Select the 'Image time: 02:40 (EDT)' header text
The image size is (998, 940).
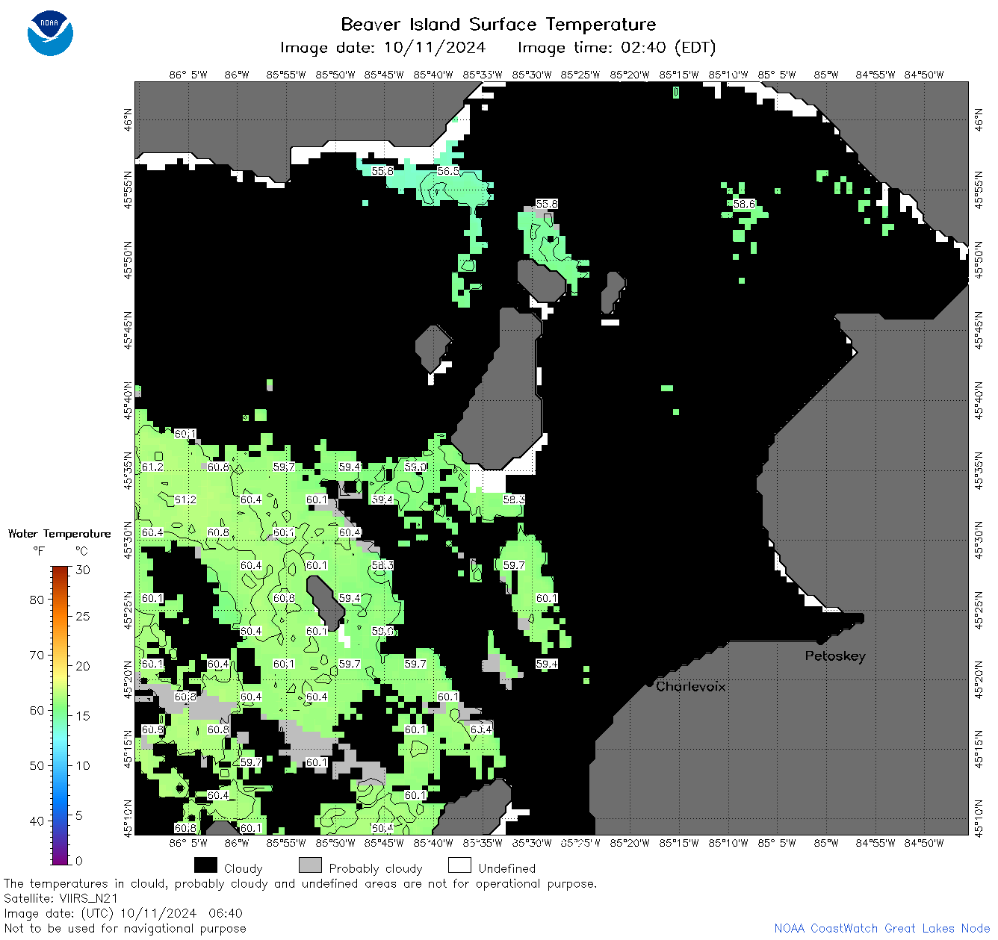[x=616, y=48]
